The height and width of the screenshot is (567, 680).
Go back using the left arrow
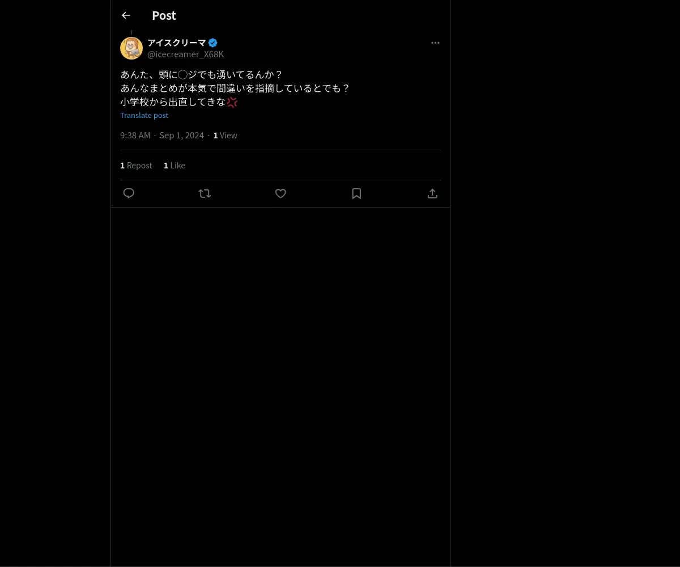(x=126, y=15)
